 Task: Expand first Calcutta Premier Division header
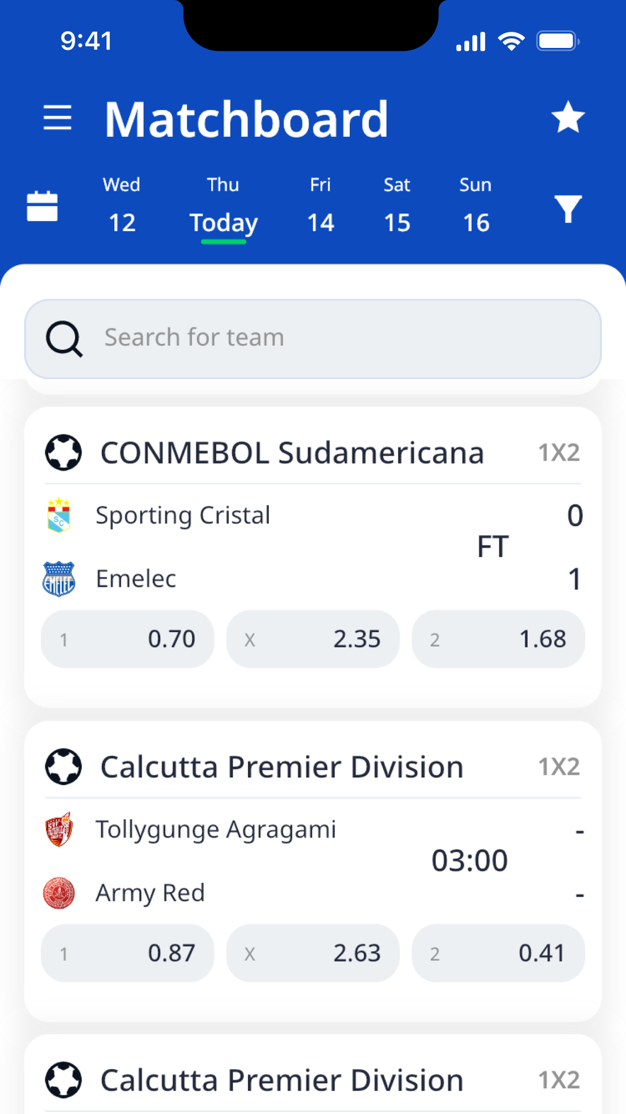(x=282, y=767)
